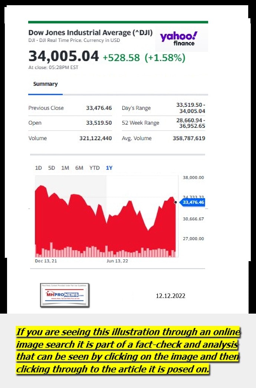The image size is (256, 388).
Task: Click the yellow highlighted fact-check notice
Action: [128, 351]
